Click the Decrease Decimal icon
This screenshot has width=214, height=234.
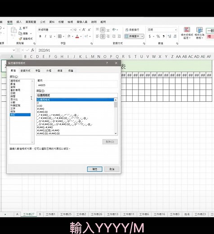coord(175,36)
